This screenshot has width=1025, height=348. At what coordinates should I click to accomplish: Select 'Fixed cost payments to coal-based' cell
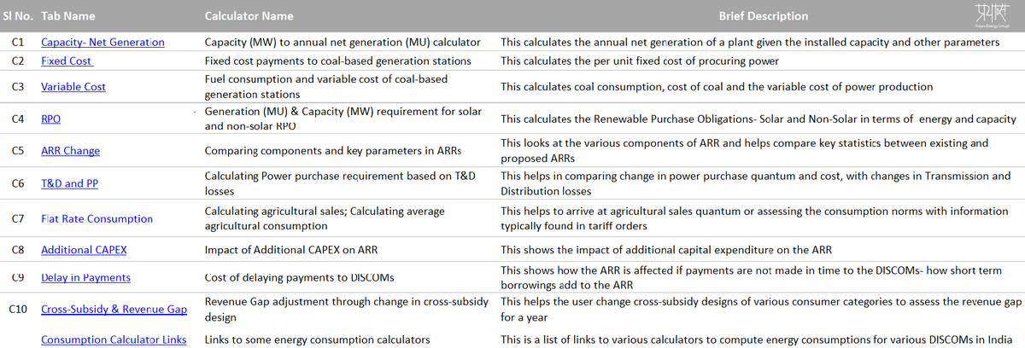point(338,61)
